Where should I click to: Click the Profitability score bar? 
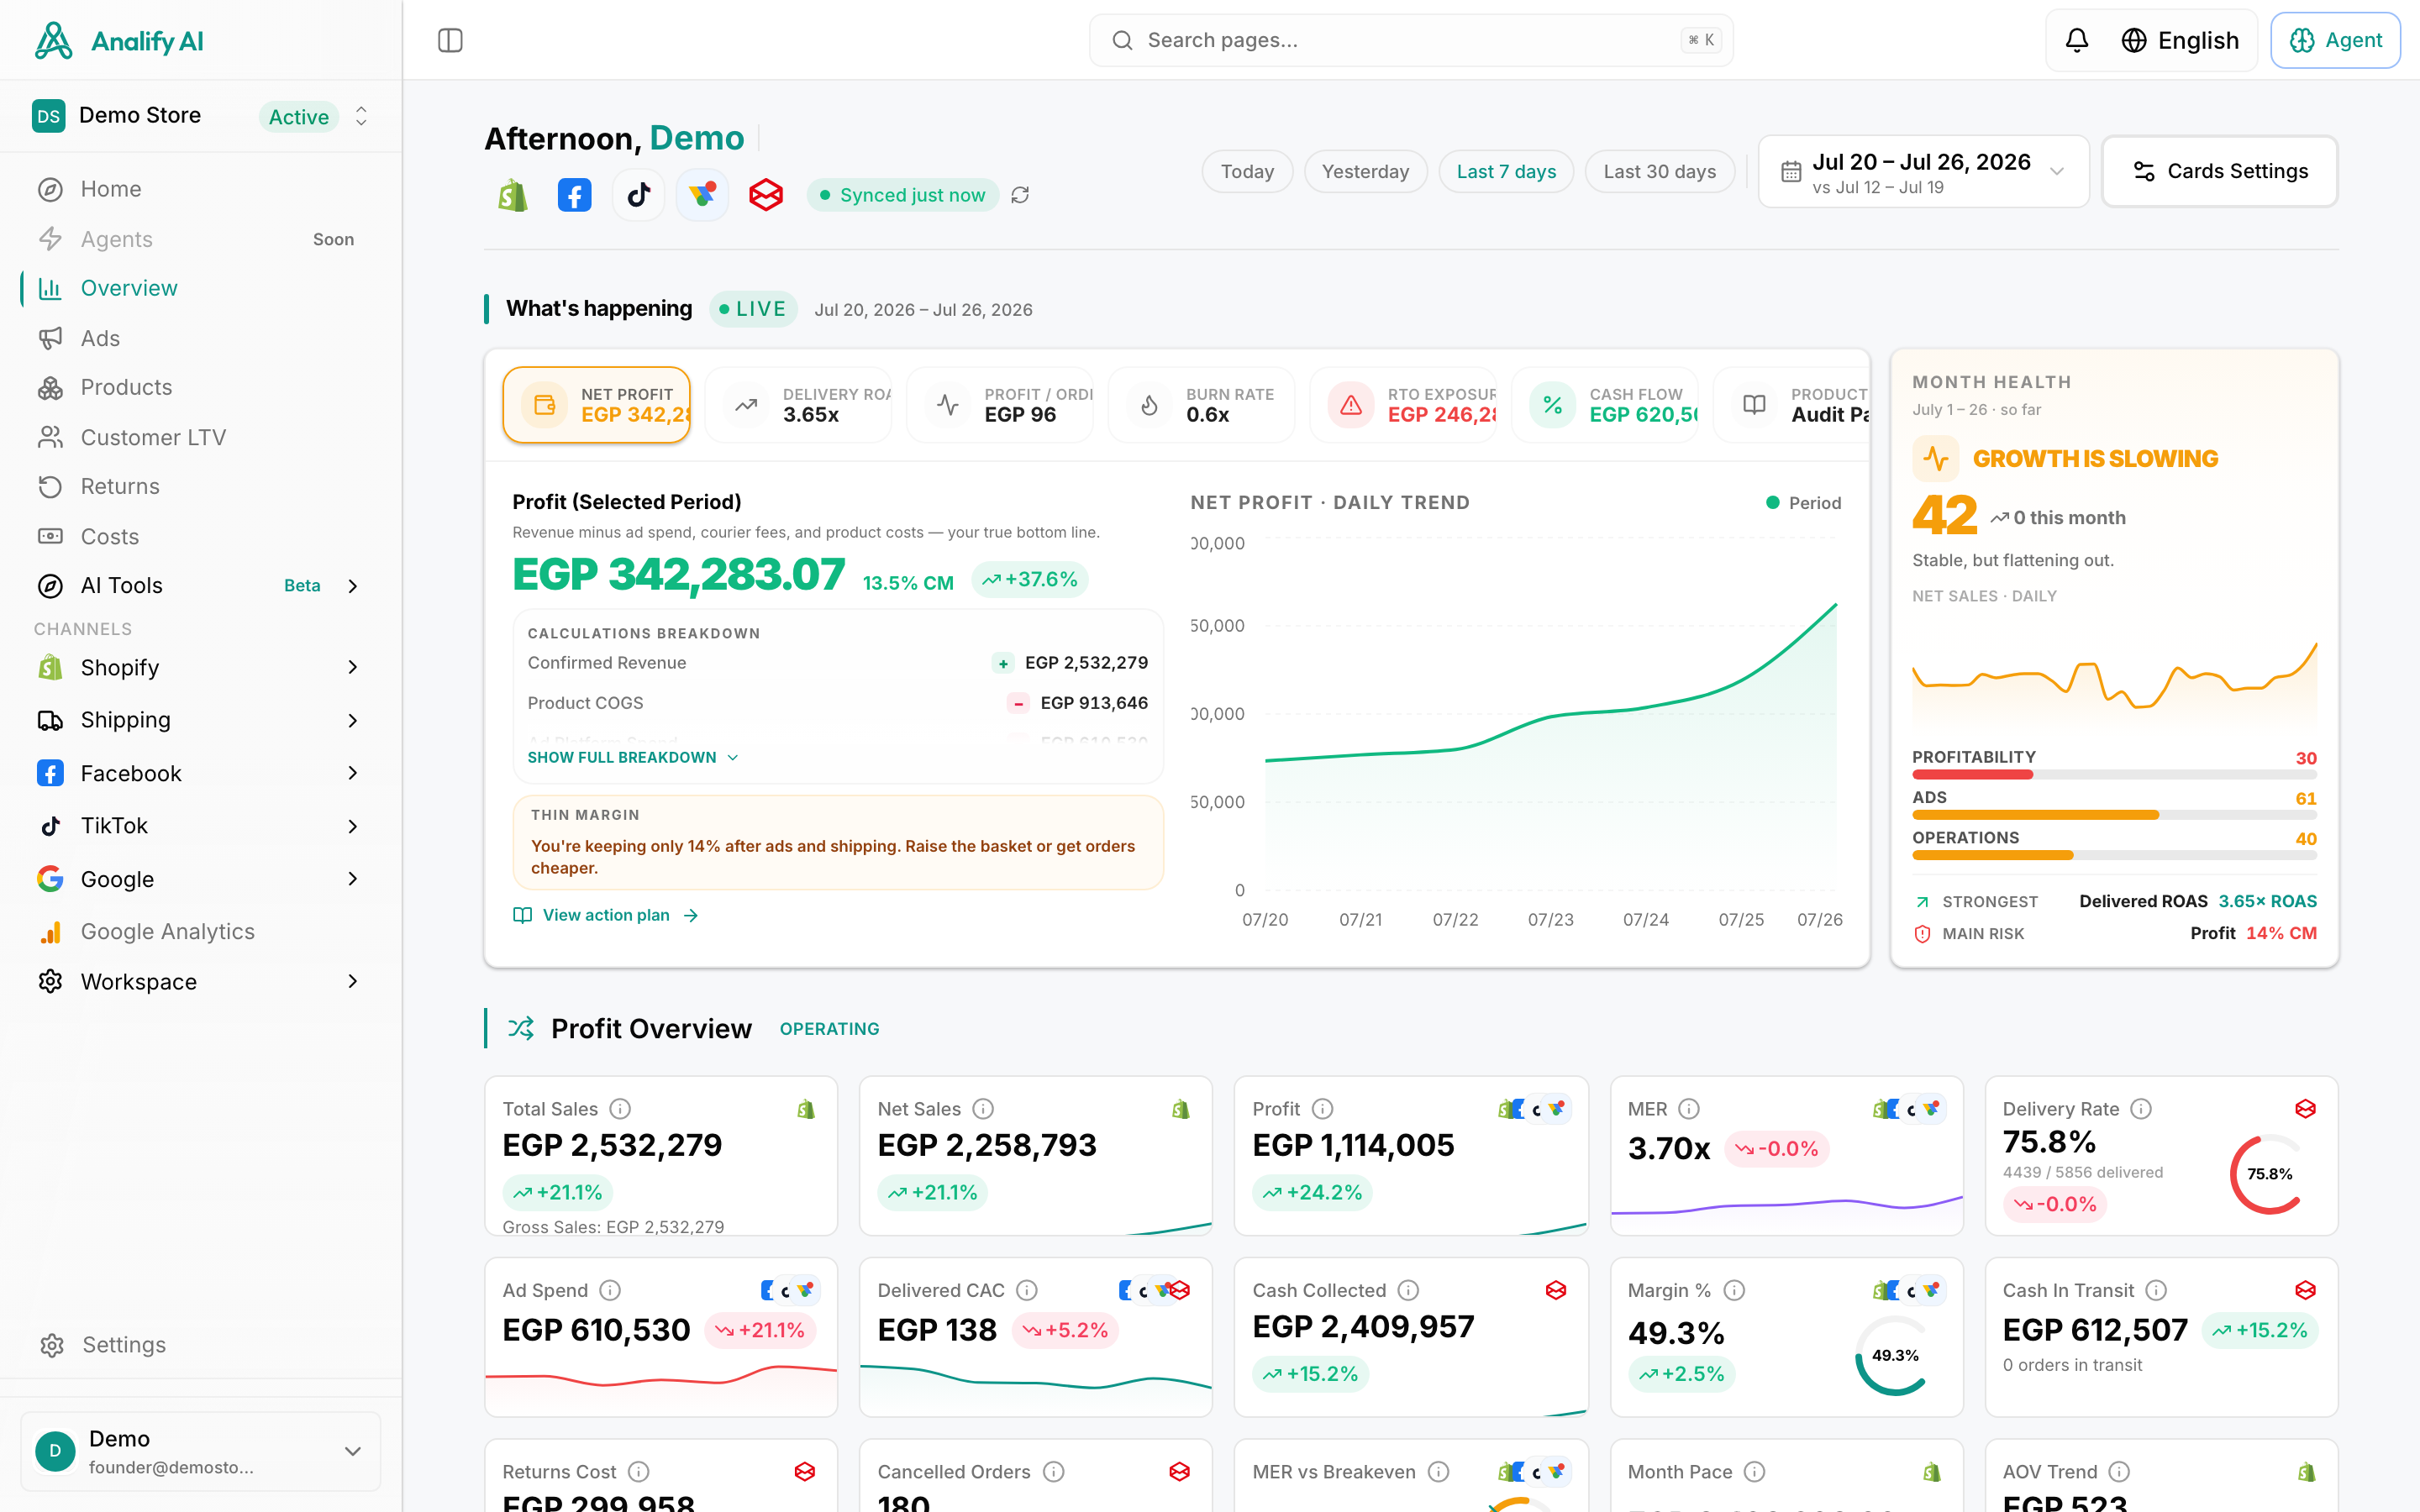click(2114, 775)
